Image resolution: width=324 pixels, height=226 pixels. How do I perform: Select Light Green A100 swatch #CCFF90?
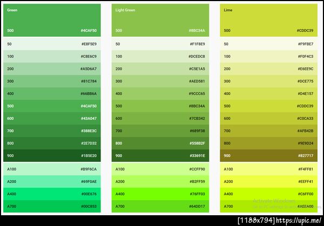click(160, 169)
